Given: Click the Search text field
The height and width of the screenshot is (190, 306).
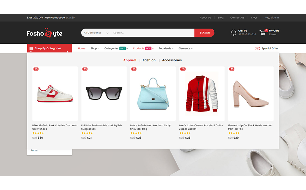Looking at the screenshot, I should click(152, 33).
